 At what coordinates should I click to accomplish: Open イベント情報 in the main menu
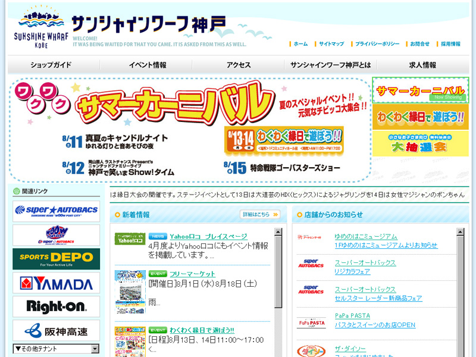[148, 65]
